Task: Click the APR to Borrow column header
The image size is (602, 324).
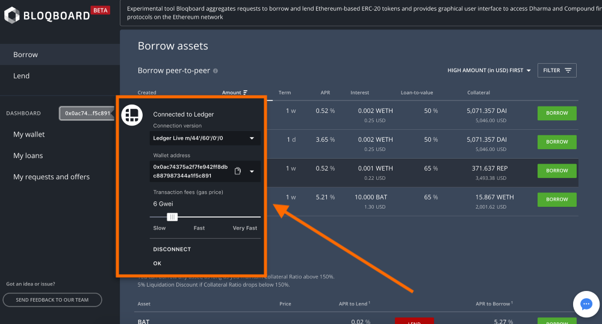Action: pos(494,304)
